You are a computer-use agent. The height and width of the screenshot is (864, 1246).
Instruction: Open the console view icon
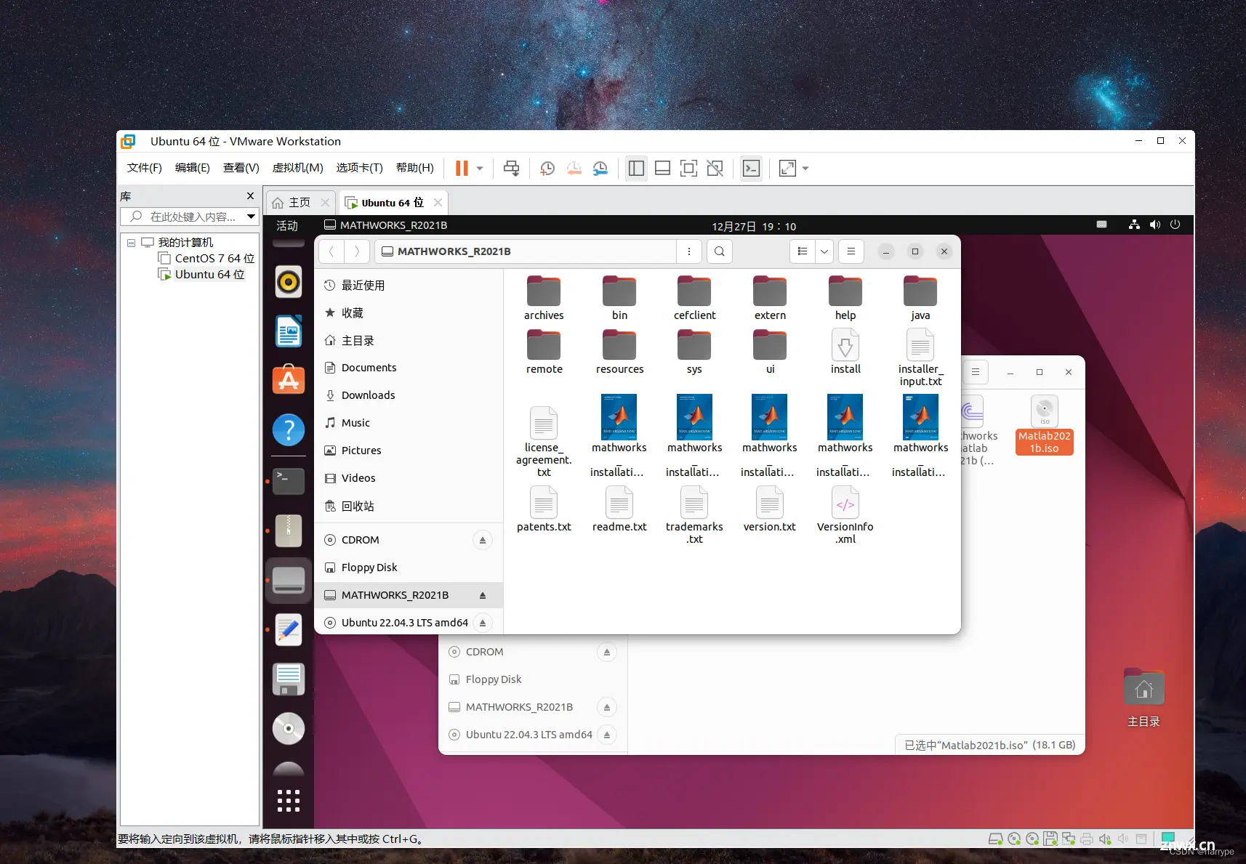(751, 169)
